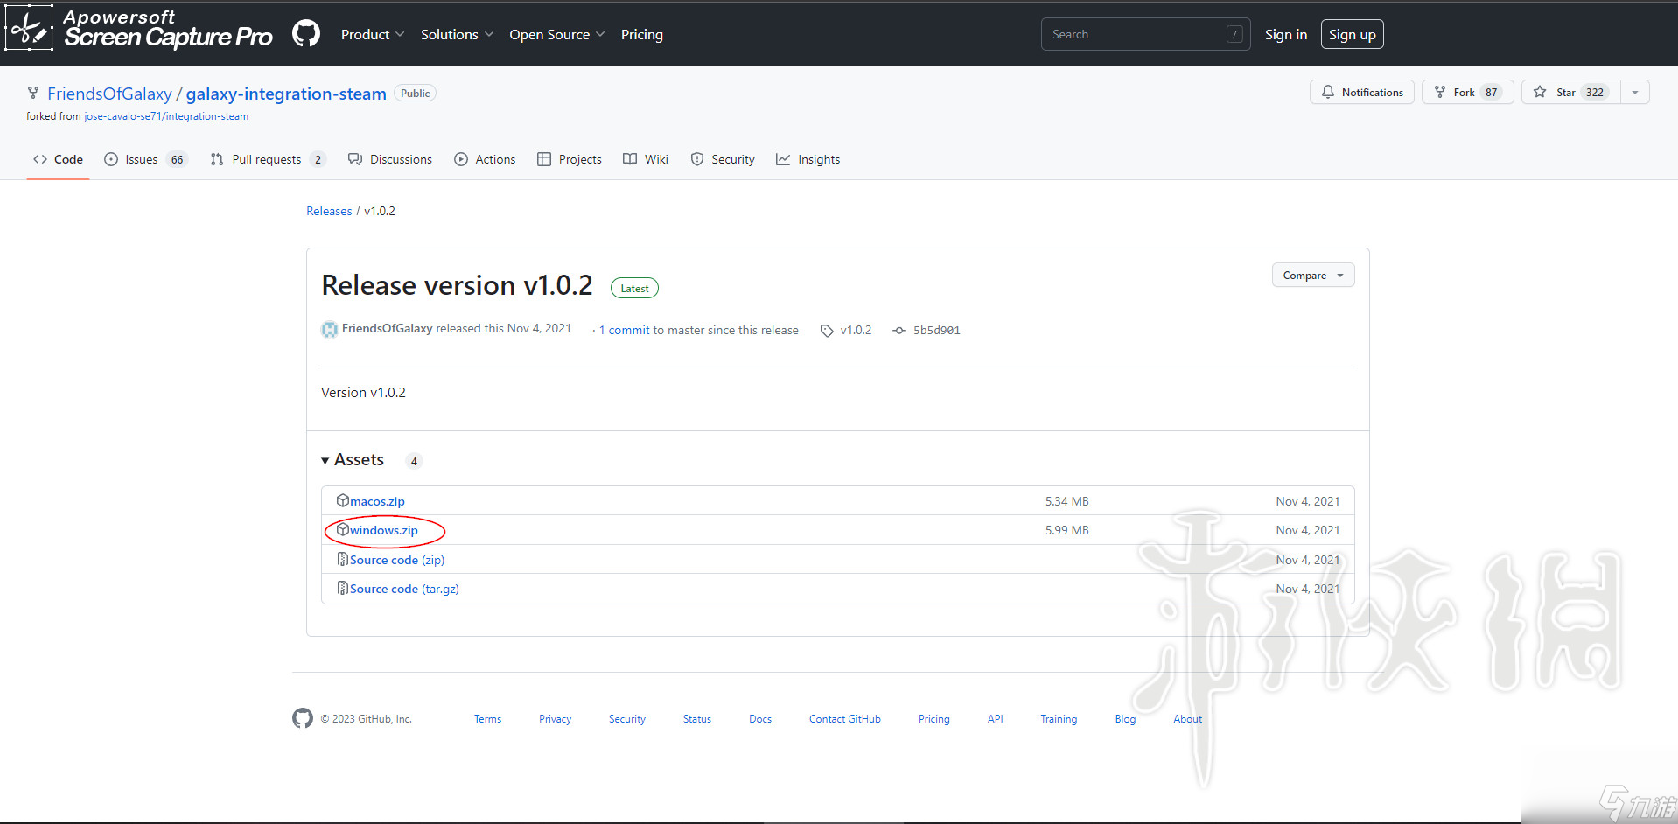Click the footer GitHub logo icon

(303, 718)
